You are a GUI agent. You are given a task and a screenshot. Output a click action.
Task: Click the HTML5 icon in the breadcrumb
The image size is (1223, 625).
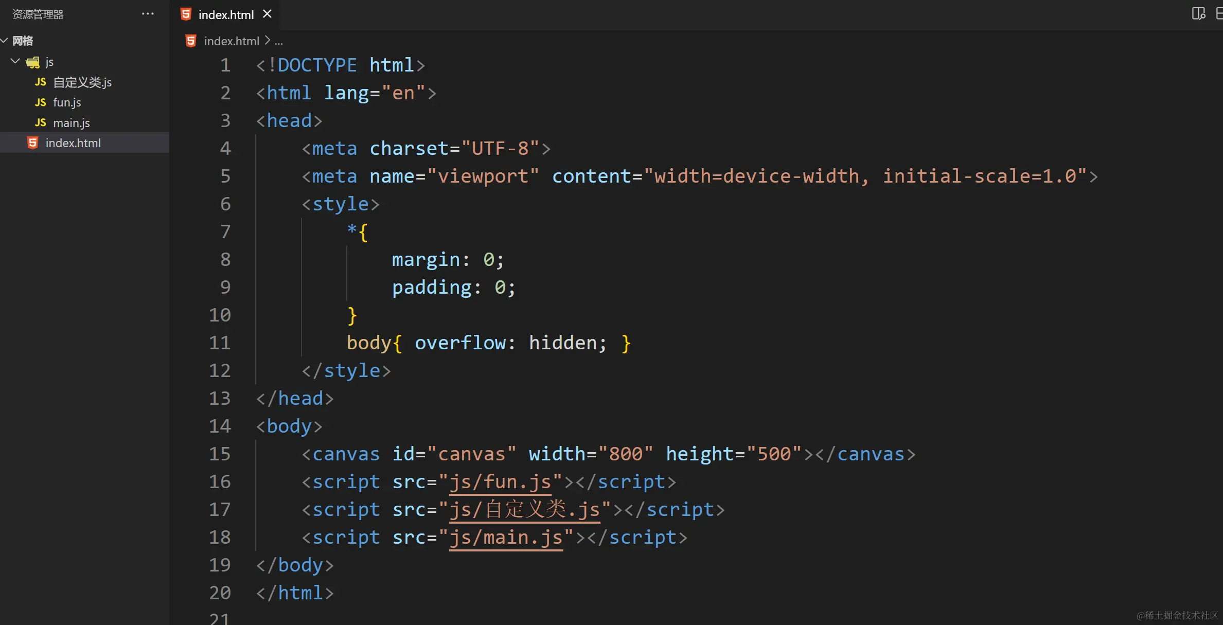pyautogui.click(x=191, y=41)
